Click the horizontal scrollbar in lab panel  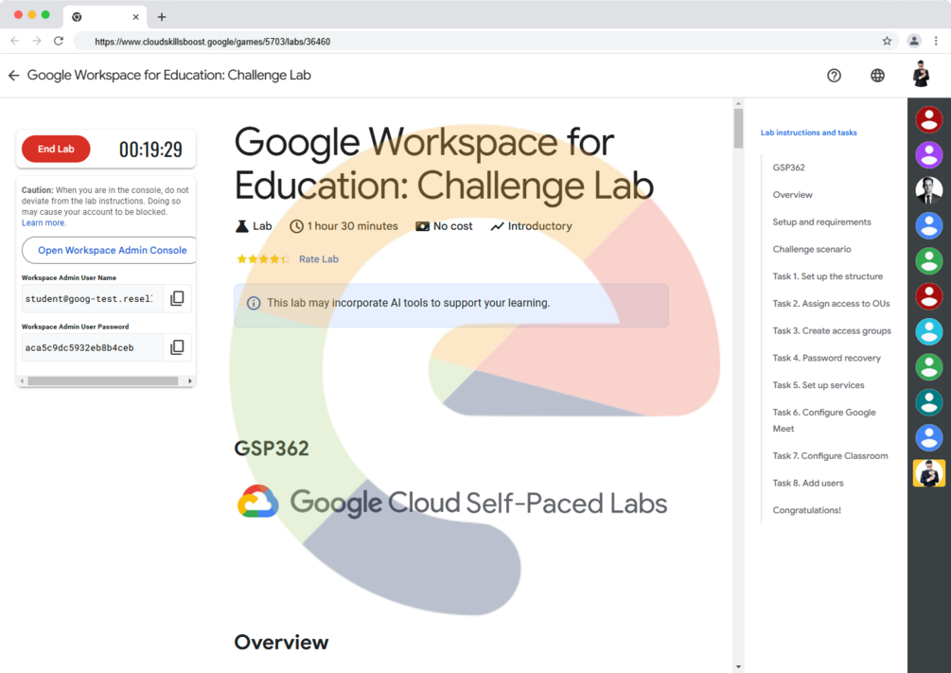[x=102, y=381]
